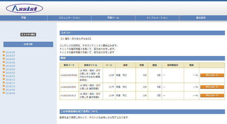Open the 2019/08 month link
Image resolution: width=227 pixels, height=124 pixels.
point(10,52)
